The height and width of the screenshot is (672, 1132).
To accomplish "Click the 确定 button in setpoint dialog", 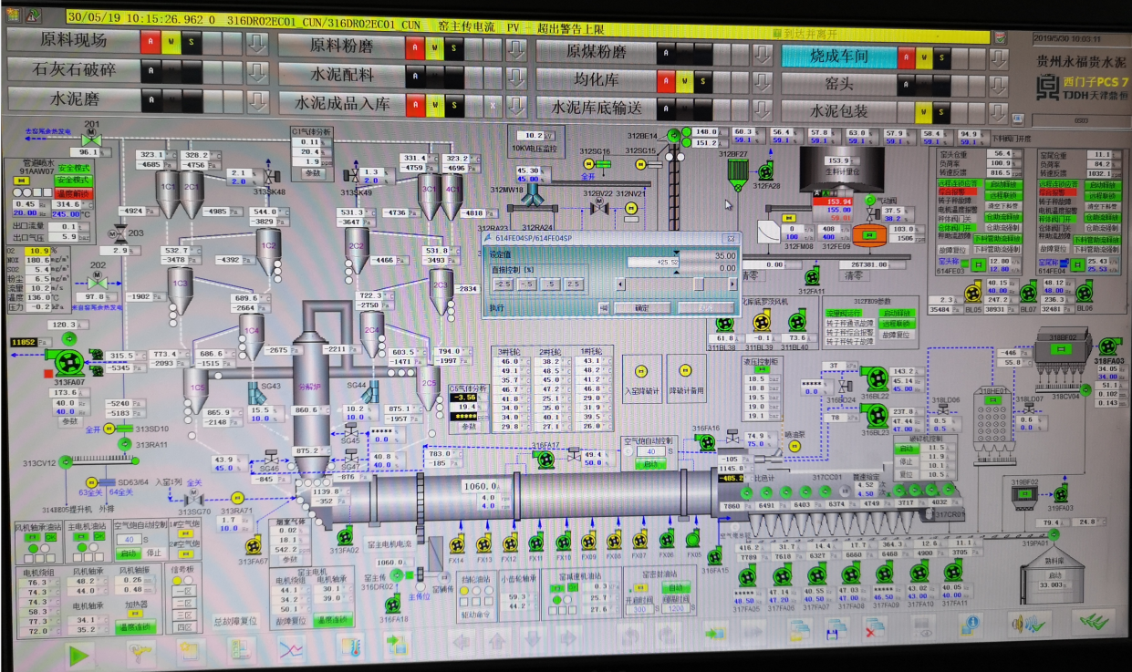I will click(x=641, y=308).
